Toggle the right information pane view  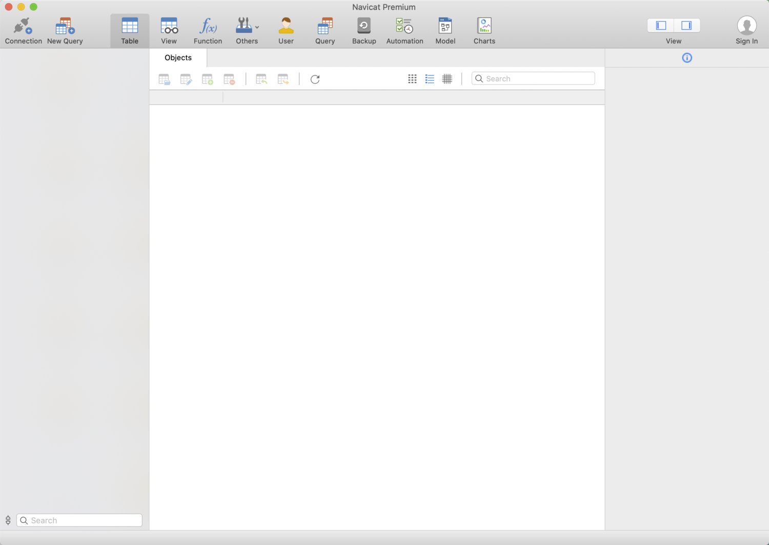[x=686, y=25]
